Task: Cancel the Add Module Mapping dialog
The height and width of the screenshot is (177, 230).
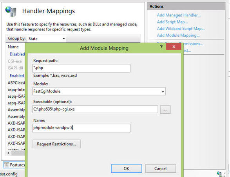Action: coord(161,168)
